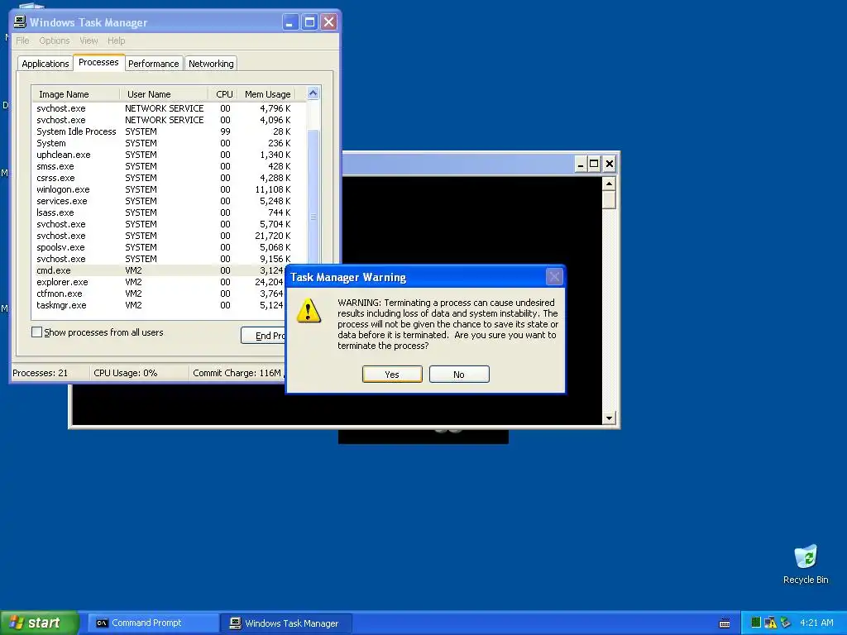Viewport: 847px width, 635px height.
Task: Maximize the Windows Task Manager window
Action: pos(309,22)
